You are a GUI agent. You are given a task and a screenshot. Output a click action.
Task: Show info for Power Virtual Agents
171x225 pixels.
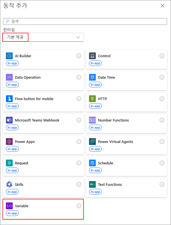coord(162,142)
